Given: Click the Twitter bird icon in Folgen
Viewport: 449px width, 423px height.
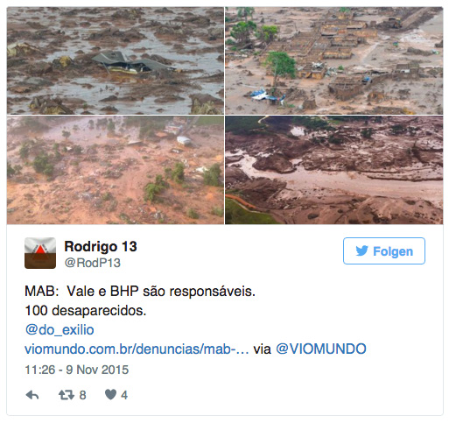Looking at the screenshot, I should tap(361, 251).
